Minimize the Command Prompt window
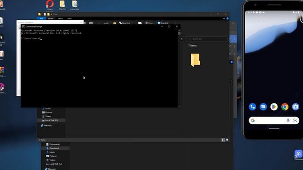This screenshot has width=303, height=170. tap(162, 26)
